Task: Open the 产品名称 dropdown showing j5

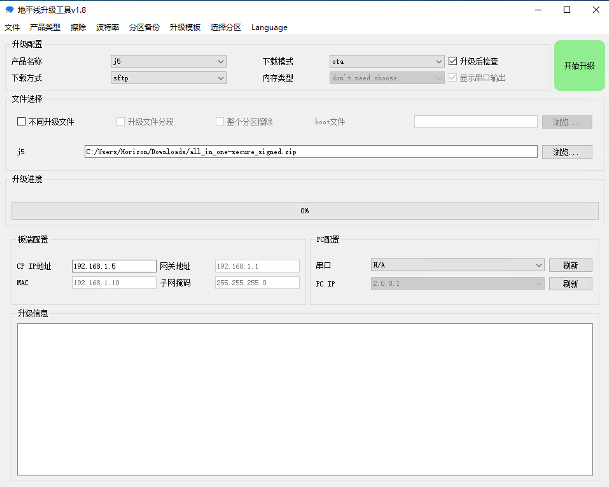Action: pyautogui.click(x=168, y=61)
